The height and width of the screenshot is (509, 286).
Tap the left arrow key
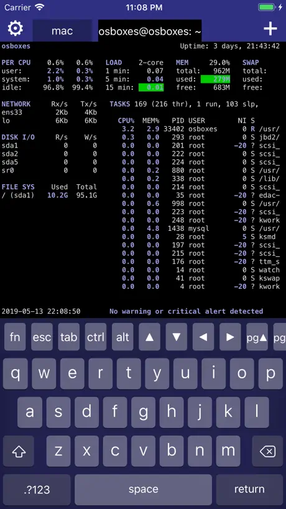point(203,337)
